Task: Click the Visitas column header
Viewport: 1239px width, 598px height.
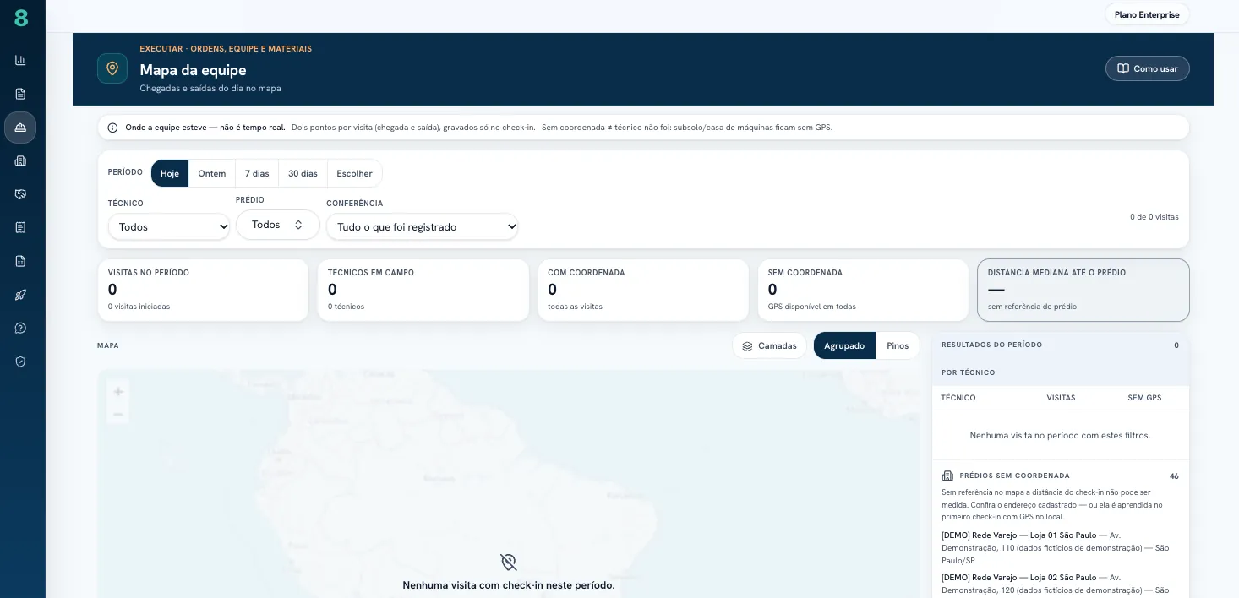Action: click(1061, 398)
